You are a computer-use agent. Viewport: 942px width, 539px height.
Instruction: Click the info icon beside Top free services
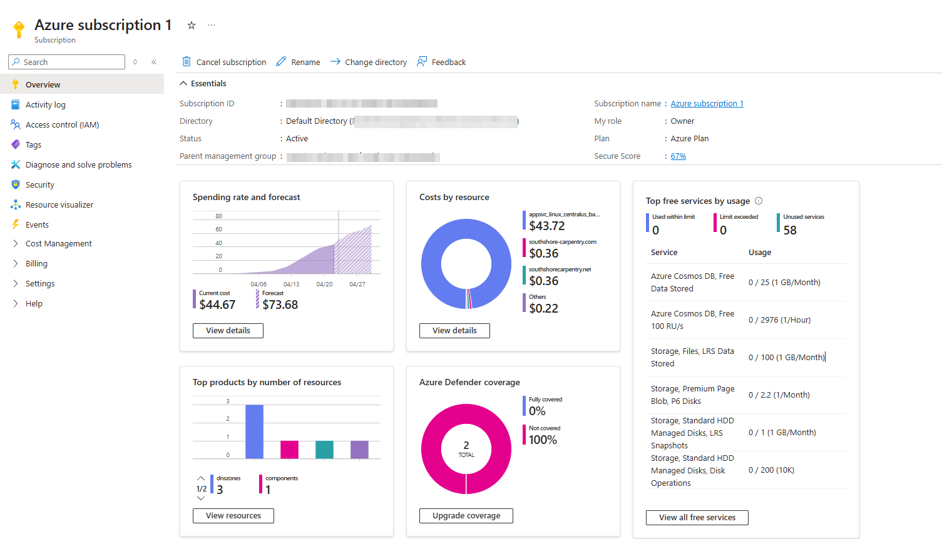click(759, 201)
